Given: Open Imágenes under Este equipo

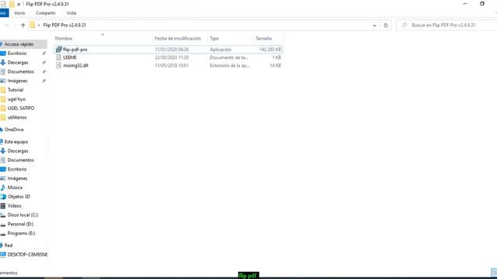Looking at the screenshot, I should coord(17,178).
